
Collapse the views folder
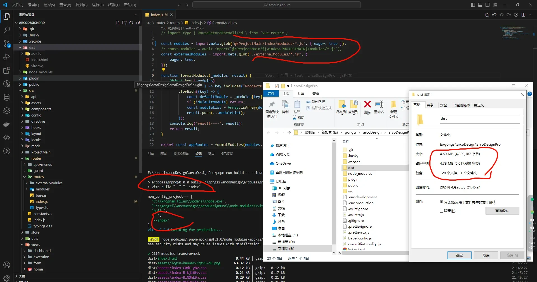22,244
